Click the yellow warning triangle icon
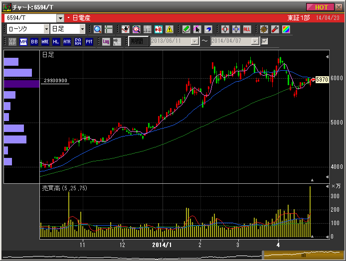Image resolution: width=346 pixels, height=261 pixels. click(x=169, y=29)
